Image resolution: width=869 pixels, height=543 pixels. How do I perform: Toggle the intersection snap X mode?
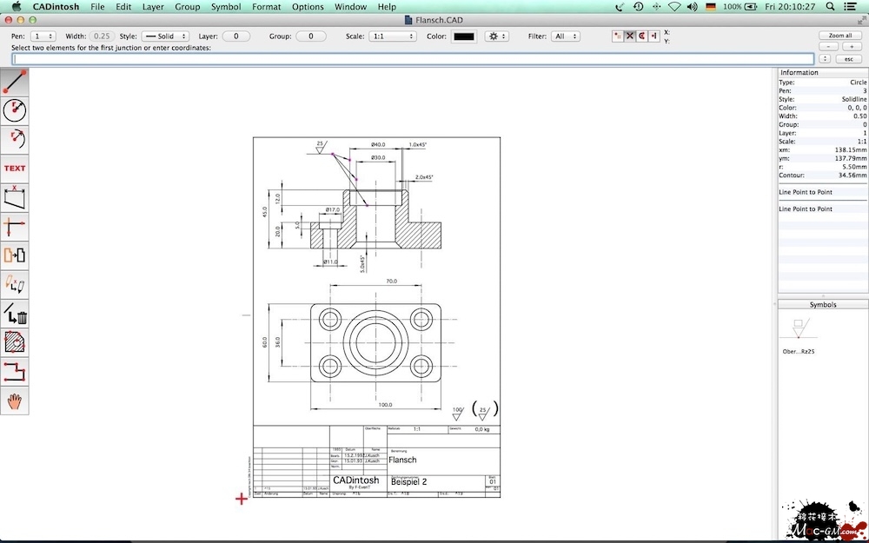[x=629, y=36]
